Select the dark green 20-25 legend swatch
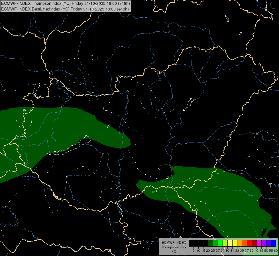 point(211,243)
